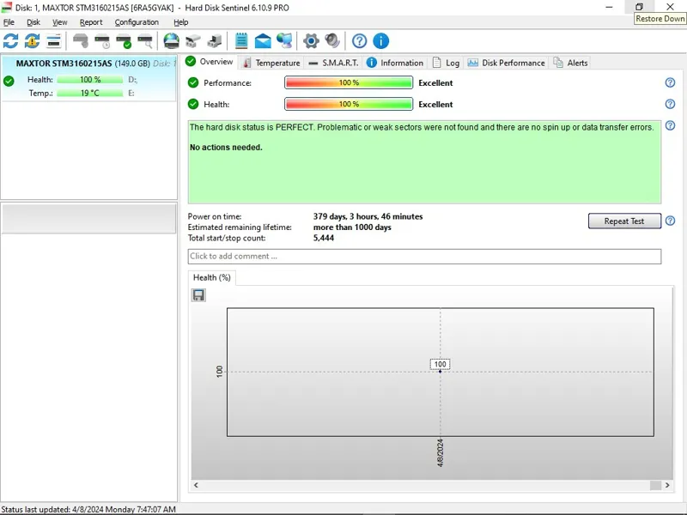The image size is (687, 515).
Task: Select MAXTOR STM3160215AS disk in left panel
Action: [x=89, y=78]
